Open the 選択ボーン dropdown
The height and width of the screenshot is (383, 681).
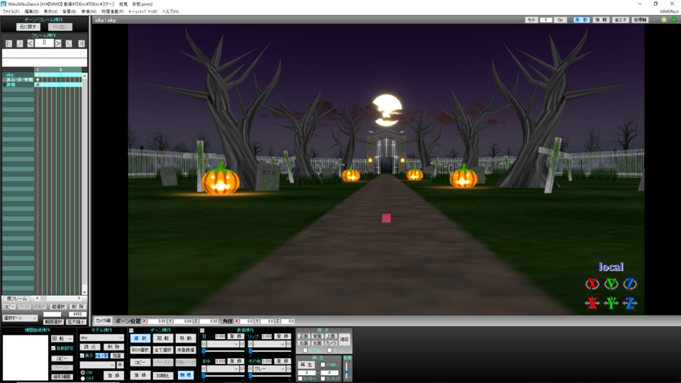click(20, 318)
